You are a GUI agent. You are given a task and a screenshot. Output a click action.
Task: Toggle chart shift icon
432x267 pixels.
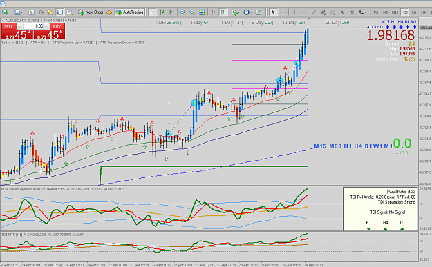tap(223, 12)
